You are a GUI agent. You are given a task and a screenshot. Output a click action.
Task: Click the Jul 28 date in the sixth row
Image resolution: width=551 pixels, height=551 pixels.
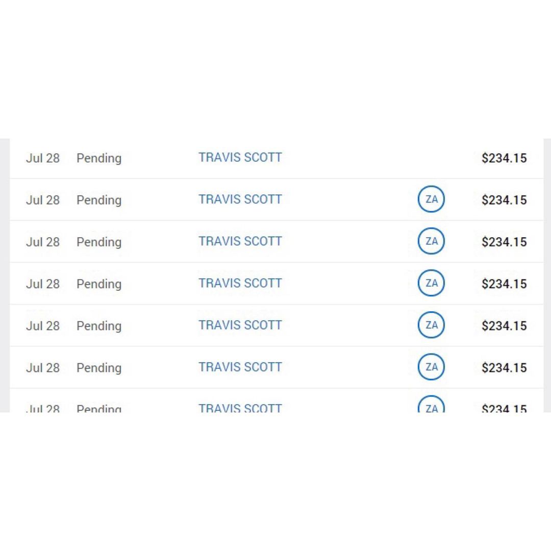coord(43,367)
